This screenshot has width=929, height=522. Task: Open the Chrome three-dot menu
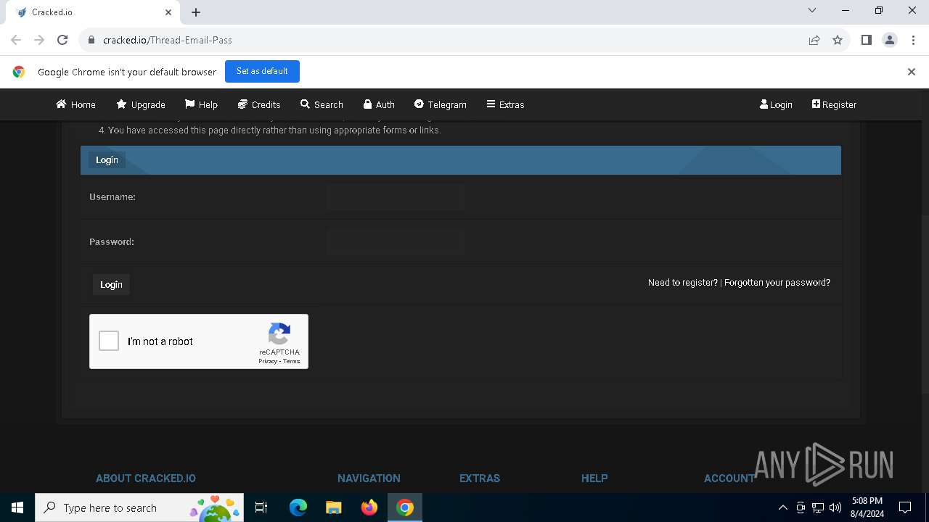(912, 40)
